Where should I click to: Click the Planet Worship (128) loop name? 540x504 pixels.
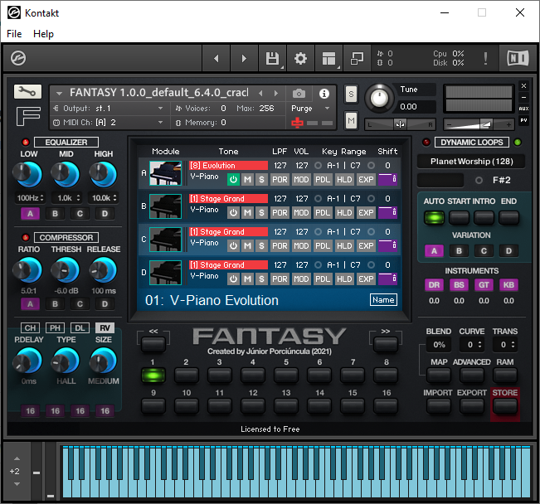[x=471, y=162]
